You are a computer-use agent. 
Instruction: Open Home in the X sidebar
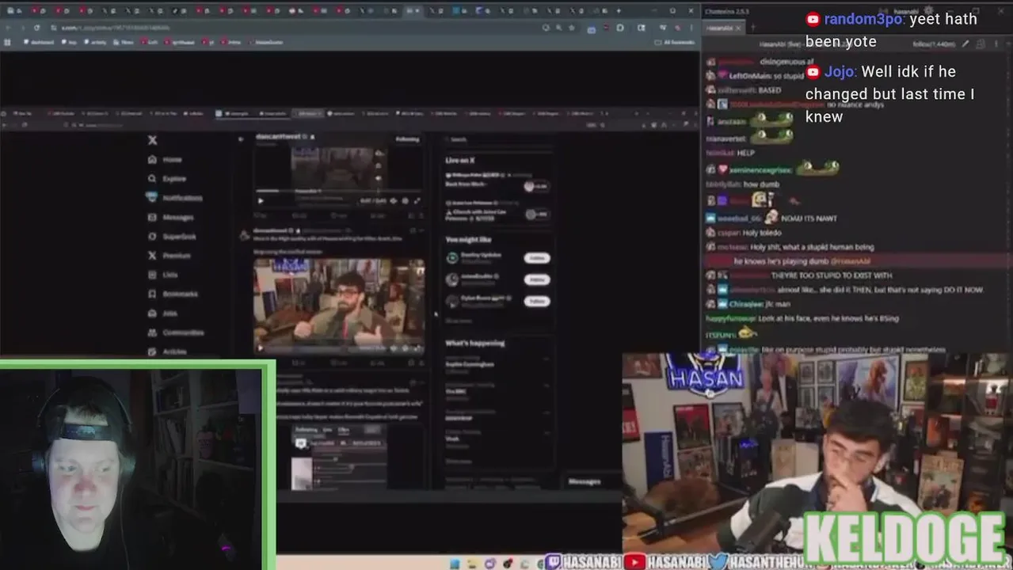click(x=166, y=159)
